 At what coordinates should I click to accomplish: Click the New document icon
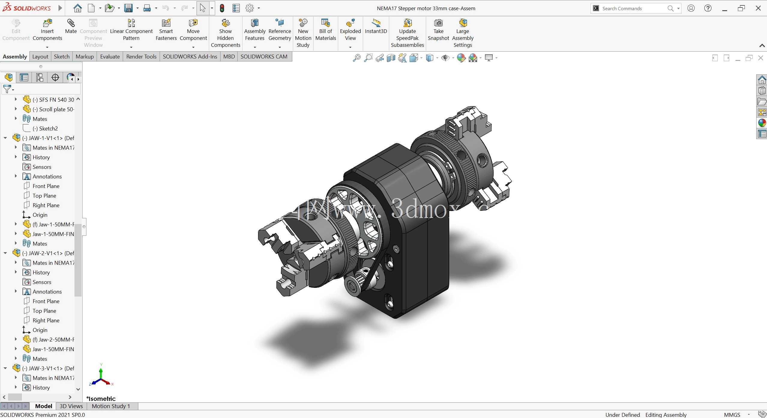(x=91, y=8)
